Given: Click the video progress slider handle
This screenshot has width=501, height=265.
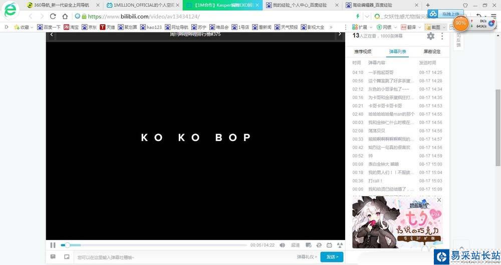Looking at the screenshot, I should tap(67, 245).
